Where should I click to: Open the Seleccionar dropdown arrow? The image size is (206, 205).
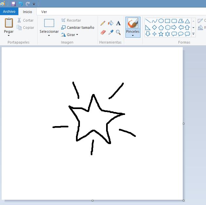(x=49, y=35)
